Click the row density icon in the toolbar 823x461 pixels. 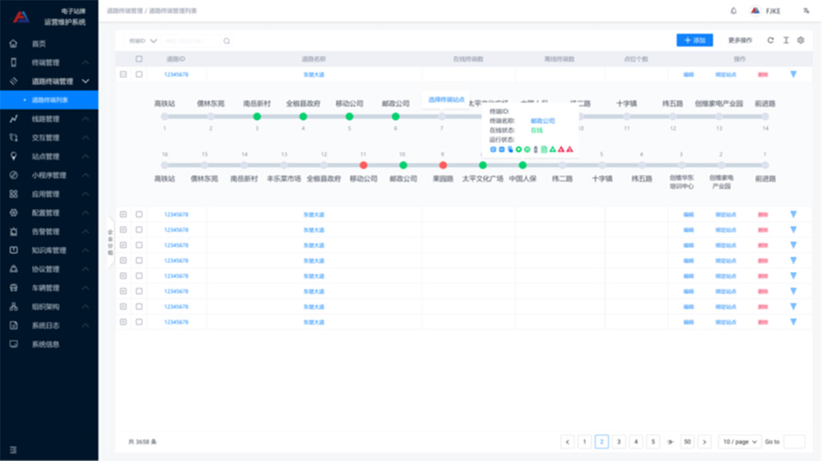(x=786, y=40)
